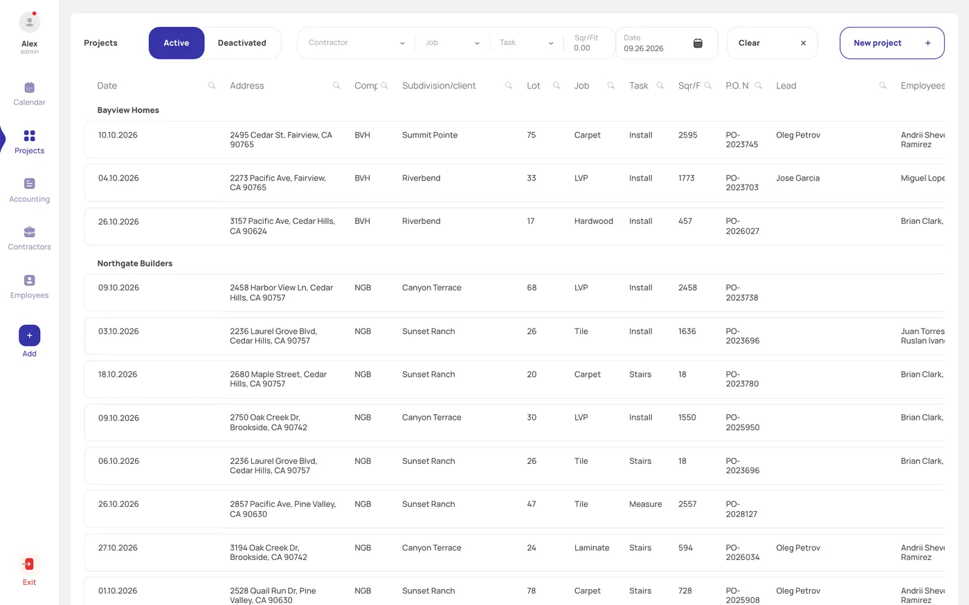Viewport: 969px width, 605px height.
Task: Click the search icon in Lot column
Action: (x=556, y=86)
